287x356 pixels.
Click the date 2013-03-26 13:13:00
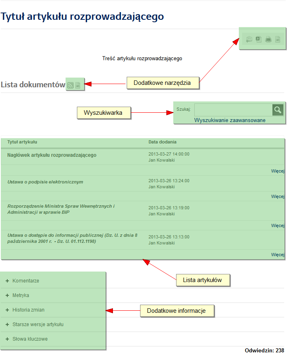[x=169, y=237]
